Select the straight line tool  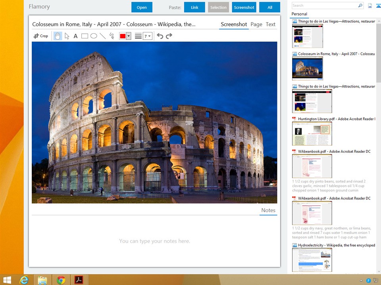(103, 36)
